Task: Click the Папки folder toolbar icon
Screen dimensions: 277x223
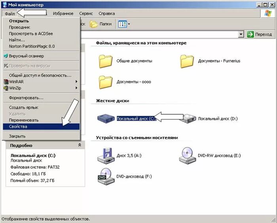Action: 93,24
